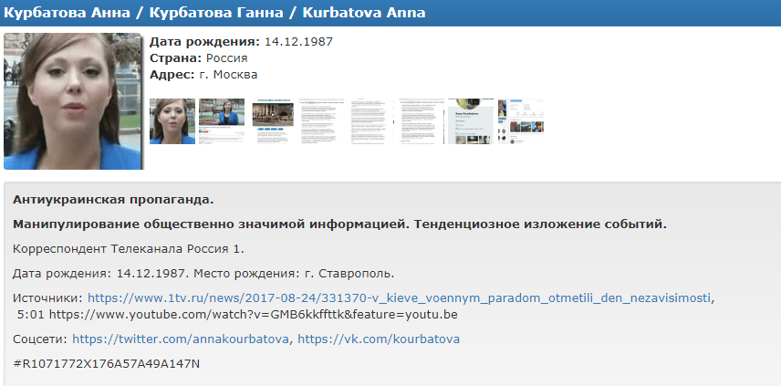Click the record ID #R1071772X176A57A49A147N

(x=106, y=364)
